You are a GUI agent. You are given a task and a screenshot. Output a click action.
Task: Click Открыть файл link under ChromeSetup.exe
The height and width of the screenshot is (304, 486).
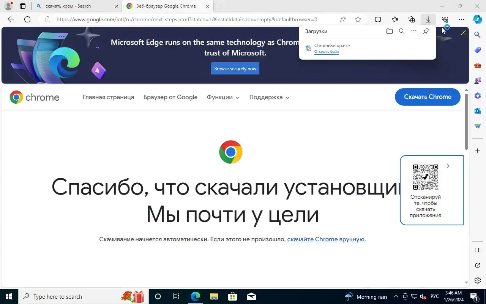coord(327,52)
